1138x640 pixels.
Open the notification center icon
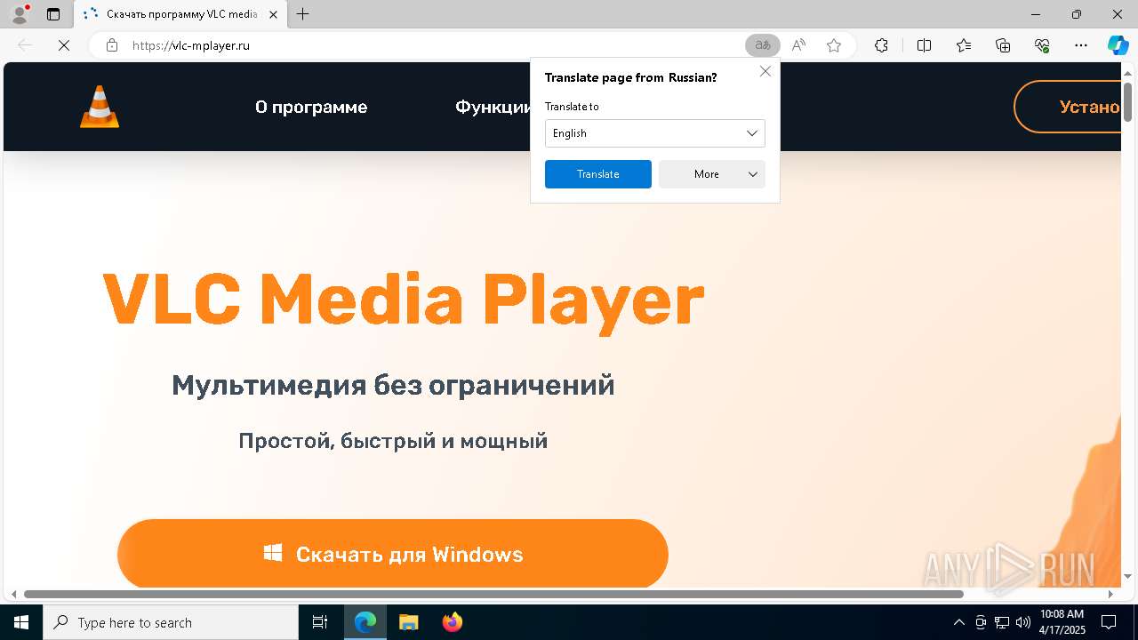coord(1109,622)
